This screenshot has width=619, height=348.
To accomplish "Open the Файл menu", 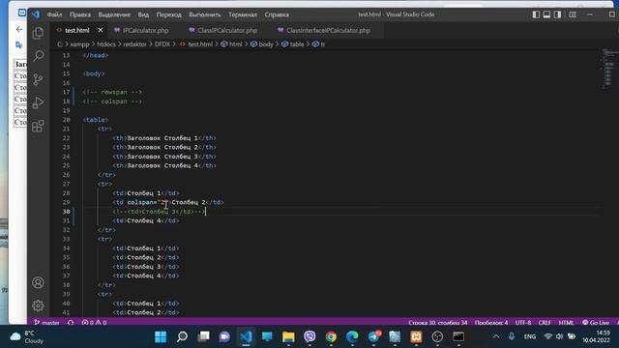I will [54, 14].
